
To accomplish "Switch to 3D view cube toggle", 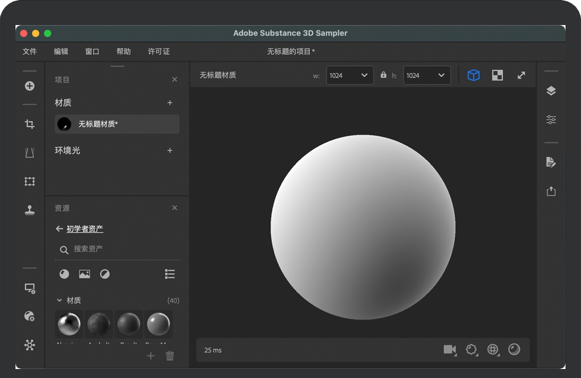I will point(473,75).
